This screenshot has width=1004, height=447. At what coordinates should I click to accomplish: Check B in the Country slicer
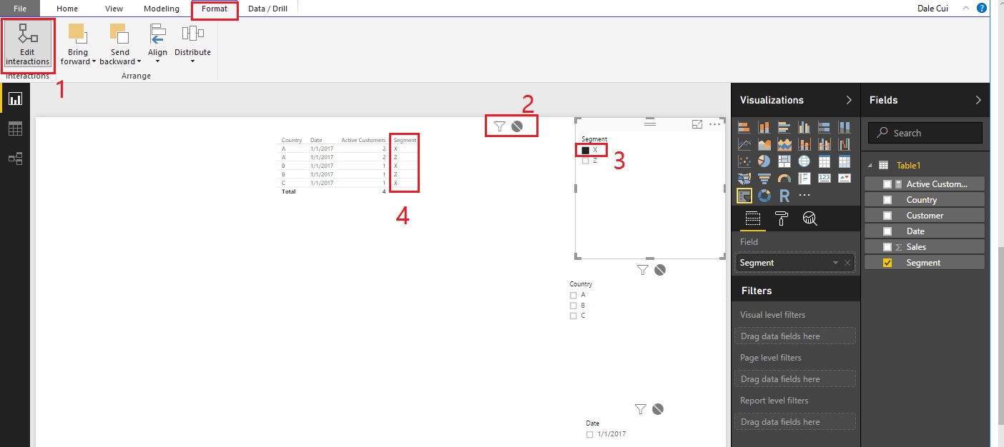point(574,306)
